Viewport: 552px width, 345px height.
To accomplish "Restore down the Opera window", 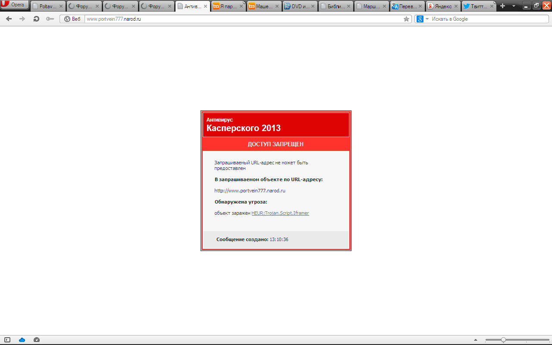I will (x=536, y=6).
